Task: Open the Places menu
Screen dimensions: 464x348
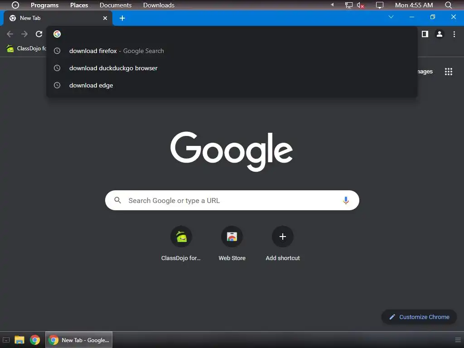Action: click(79, 5)
